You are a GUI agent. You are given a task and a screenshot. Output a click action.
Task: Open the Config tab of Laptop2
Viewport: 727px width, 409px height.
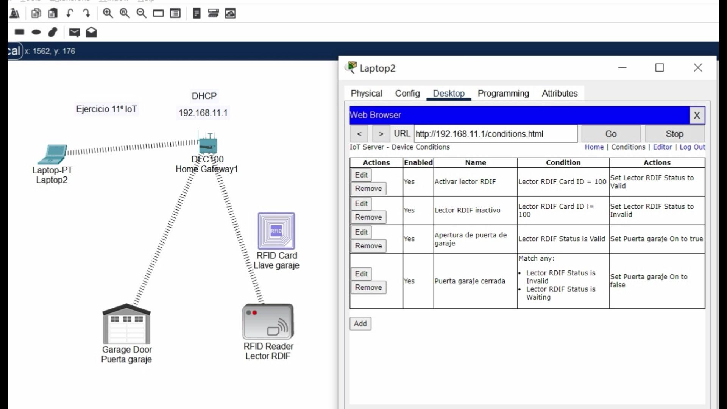(x=407, y=94)
